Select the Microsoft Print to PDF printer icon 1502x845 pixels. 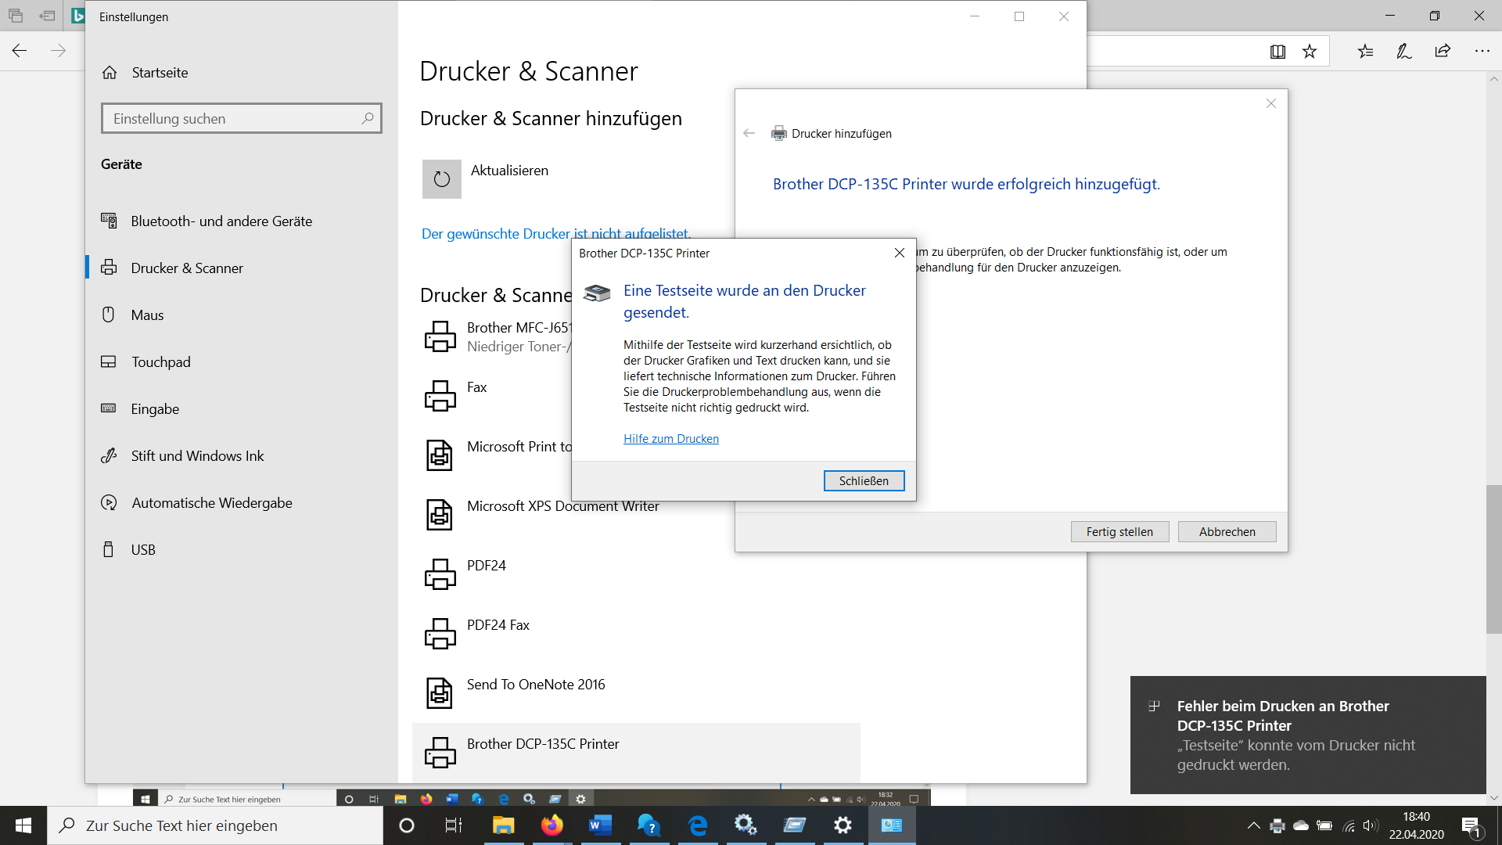[x=440, y=455]
